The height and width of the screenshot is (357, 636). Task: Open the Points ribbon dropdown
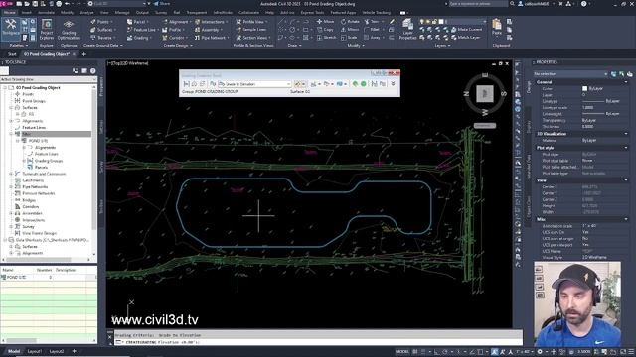tap(101, 21)
